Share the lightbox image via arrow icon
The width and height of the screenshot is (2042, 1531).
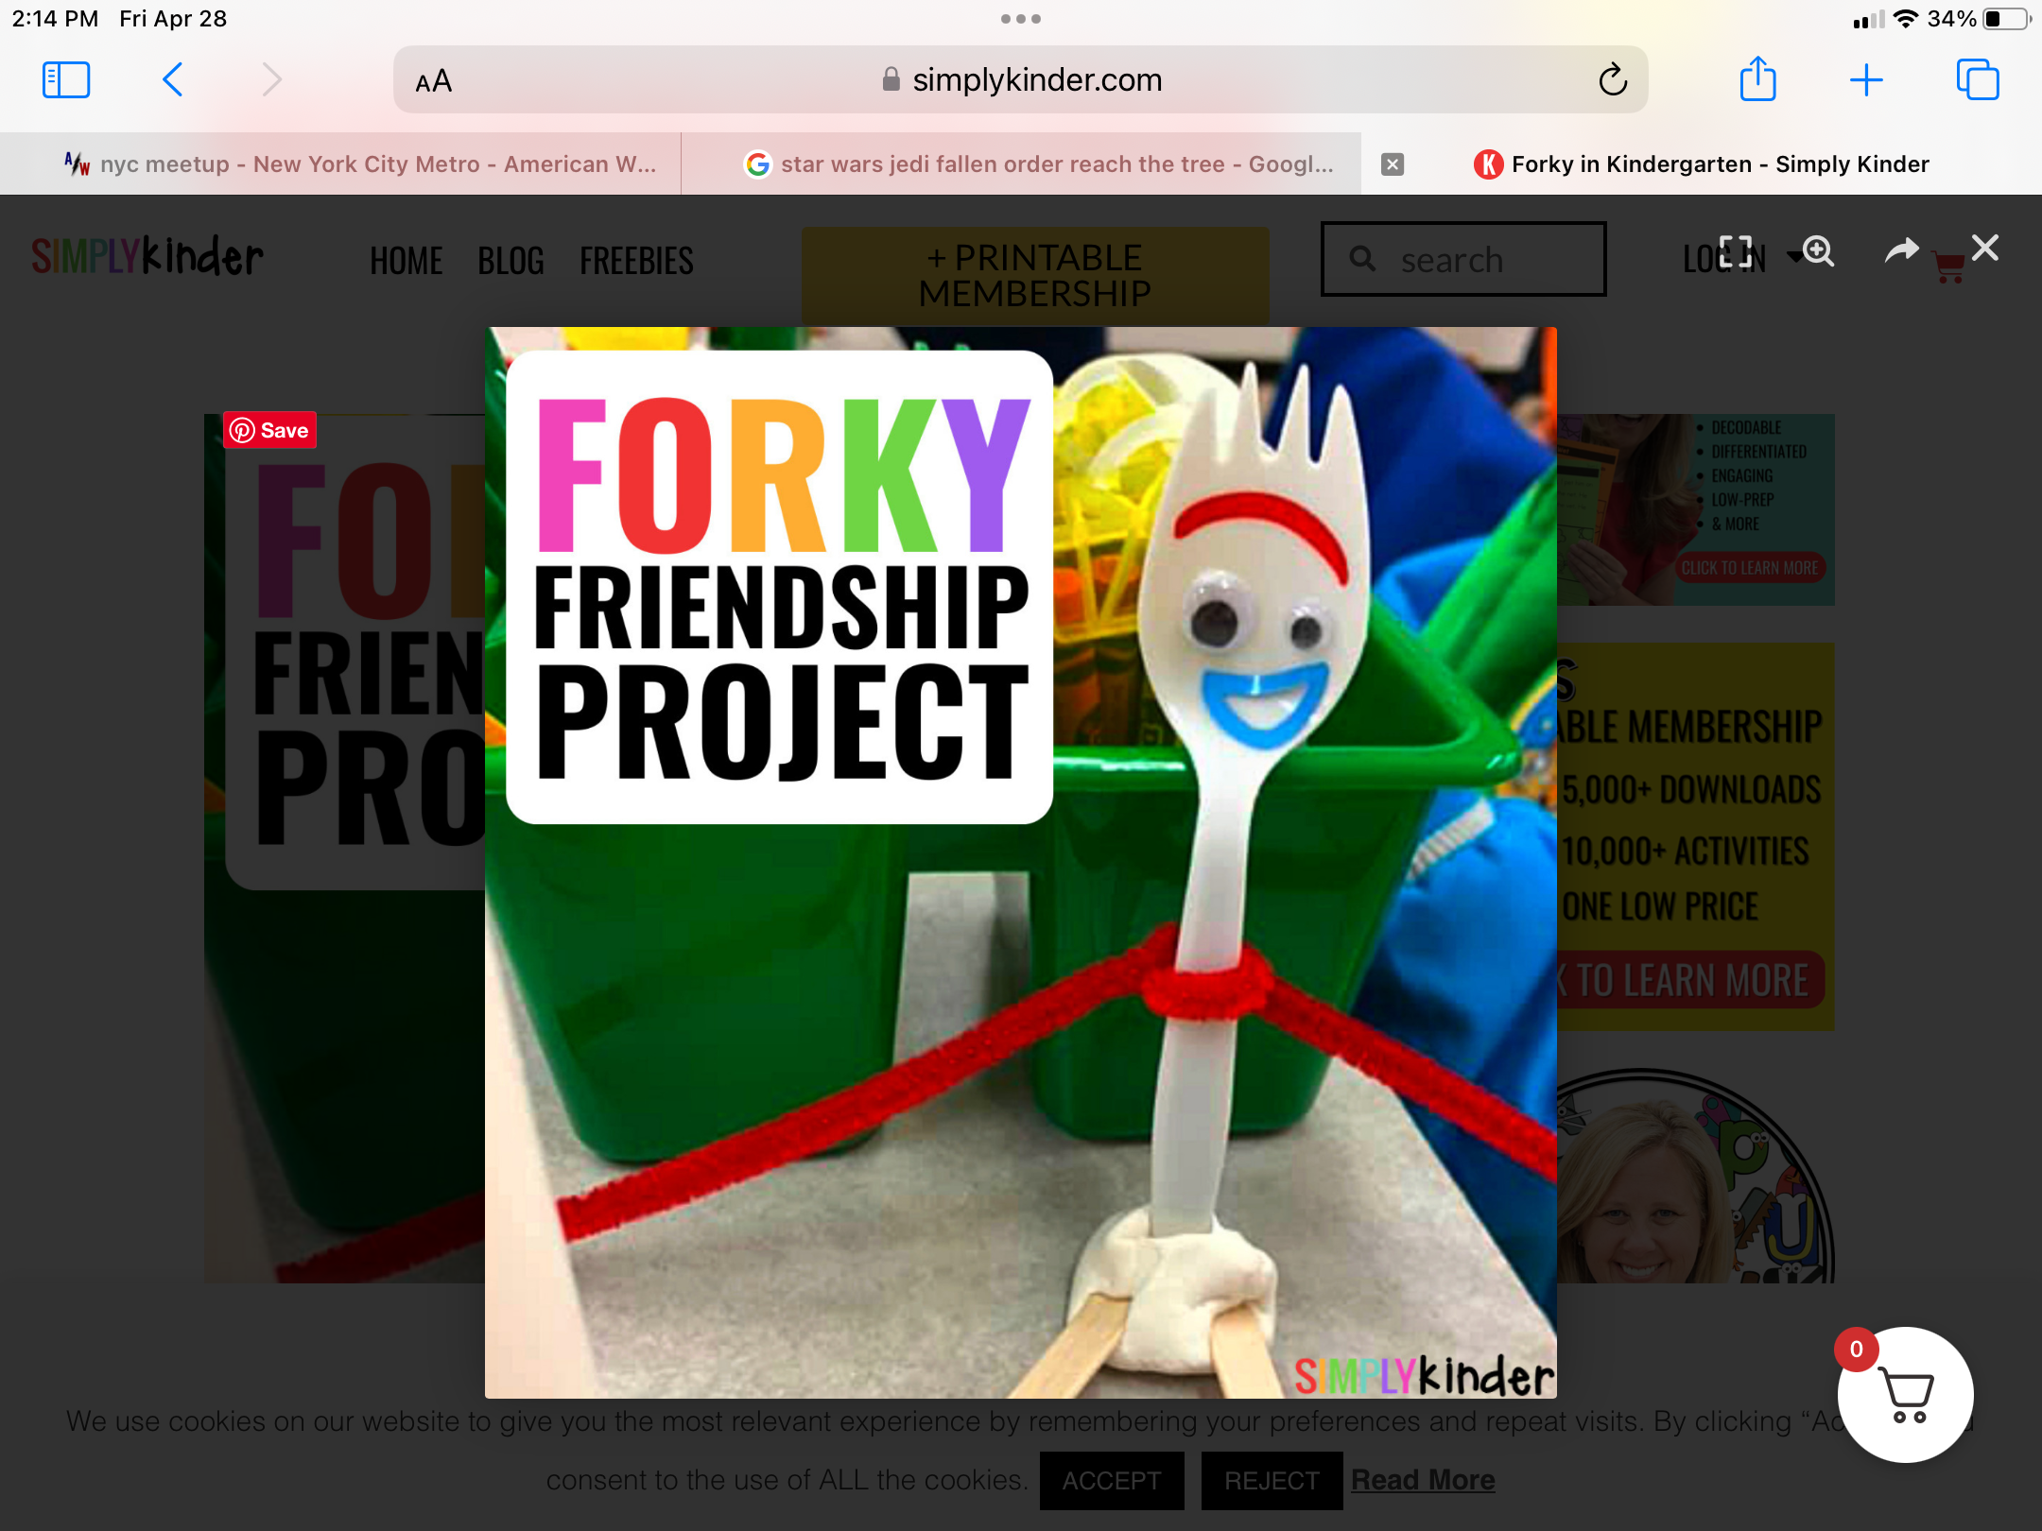1901,249
